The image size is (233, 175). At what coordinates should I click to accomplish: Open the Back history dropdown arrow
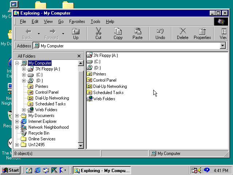point(39,34)
